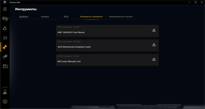The width and height of the screenshot is (205, 109).
Task: Click the AMD RAID/AHCI User Manual title
Action: tap(71, 32)
